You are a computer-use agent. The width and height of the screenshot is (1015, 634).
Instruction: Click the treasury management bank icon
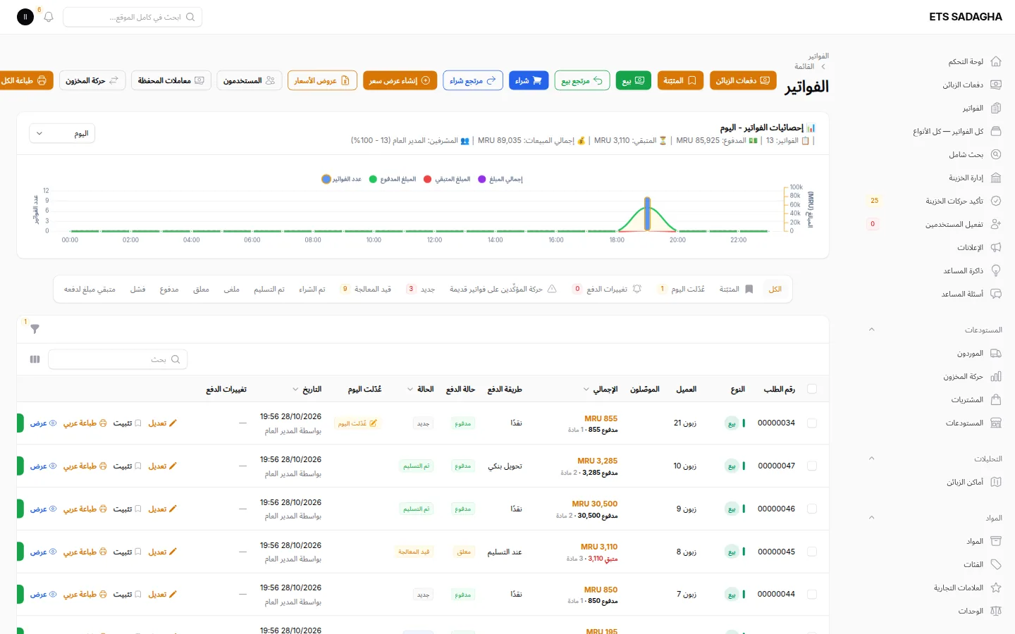pyautogui.click(x=996, y=178)
